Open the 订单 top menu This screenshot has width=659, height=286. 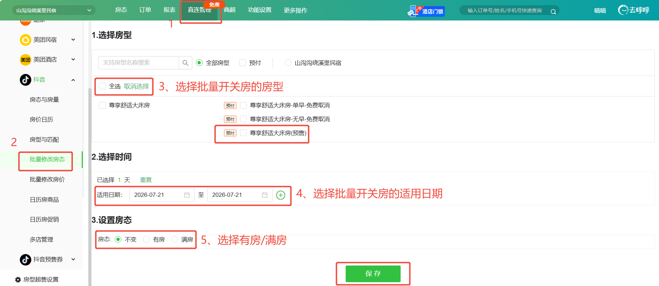click(x=145, y=10)
